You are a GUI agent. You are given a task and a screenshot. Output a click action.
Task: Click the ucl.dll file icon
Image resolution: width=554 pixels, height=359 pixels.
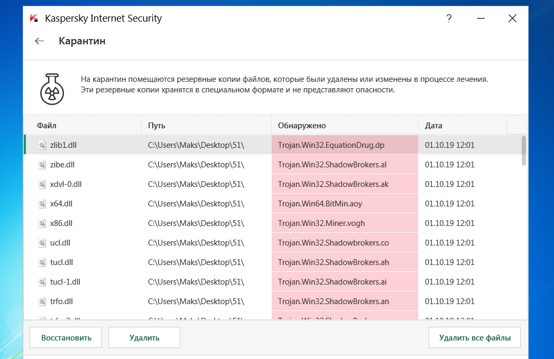tap(42, 243)
